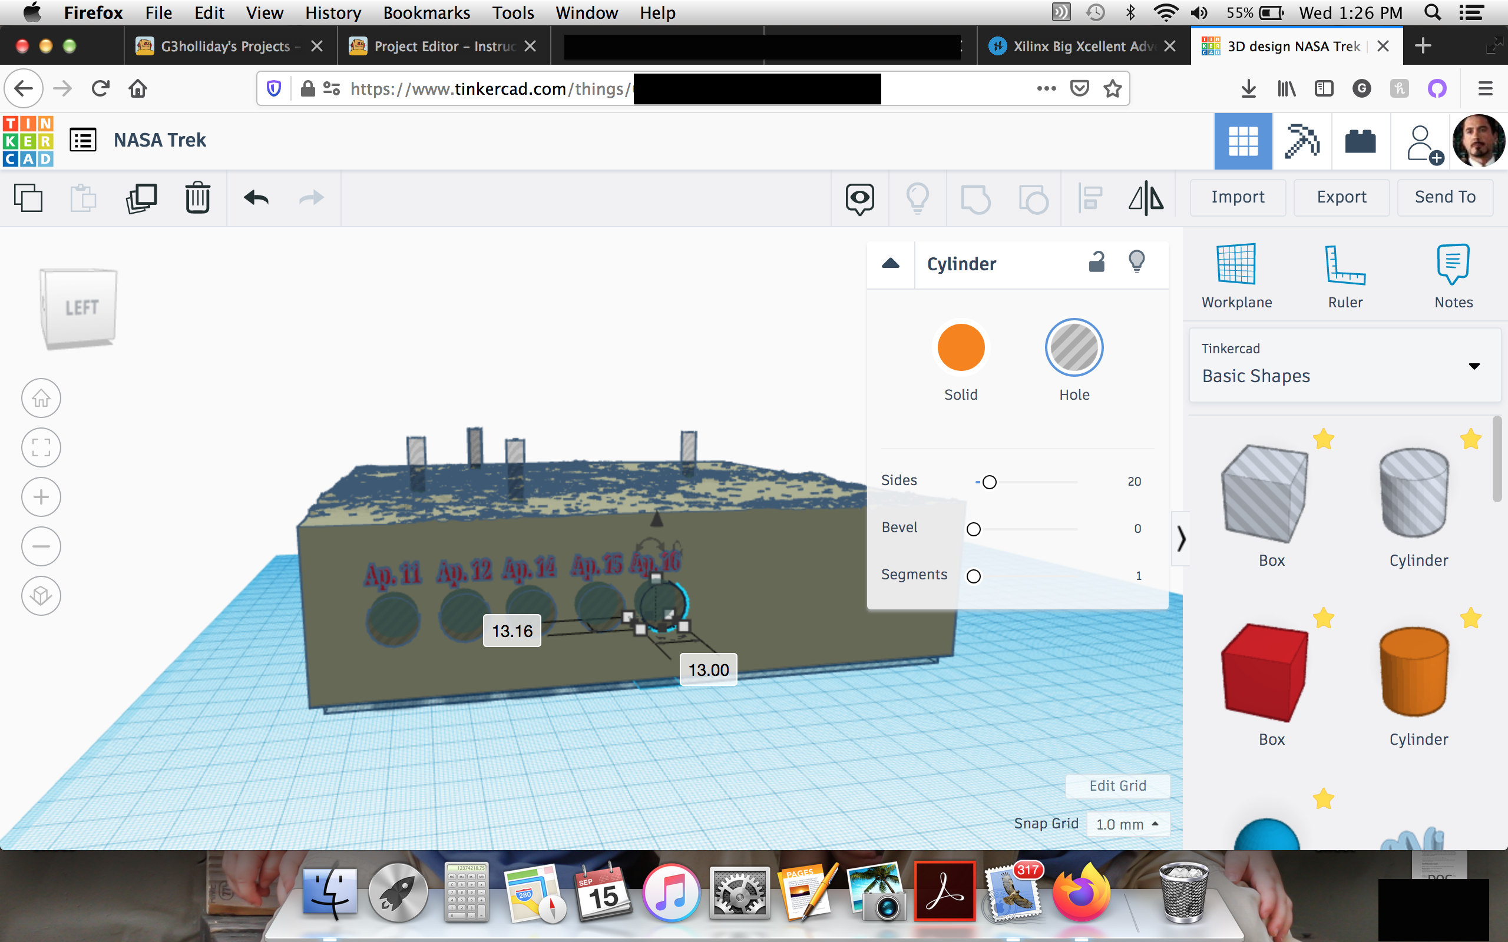Toggle Hole material for cylinder
The height and width of the screenshot is (942, 1508).
pos(1075,346)
